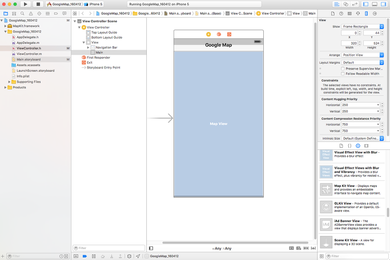Open the Show Frame Rectangle dropdown
Image resolution: width=390 pixels, height=260 pixels.
tap(363, 26)
